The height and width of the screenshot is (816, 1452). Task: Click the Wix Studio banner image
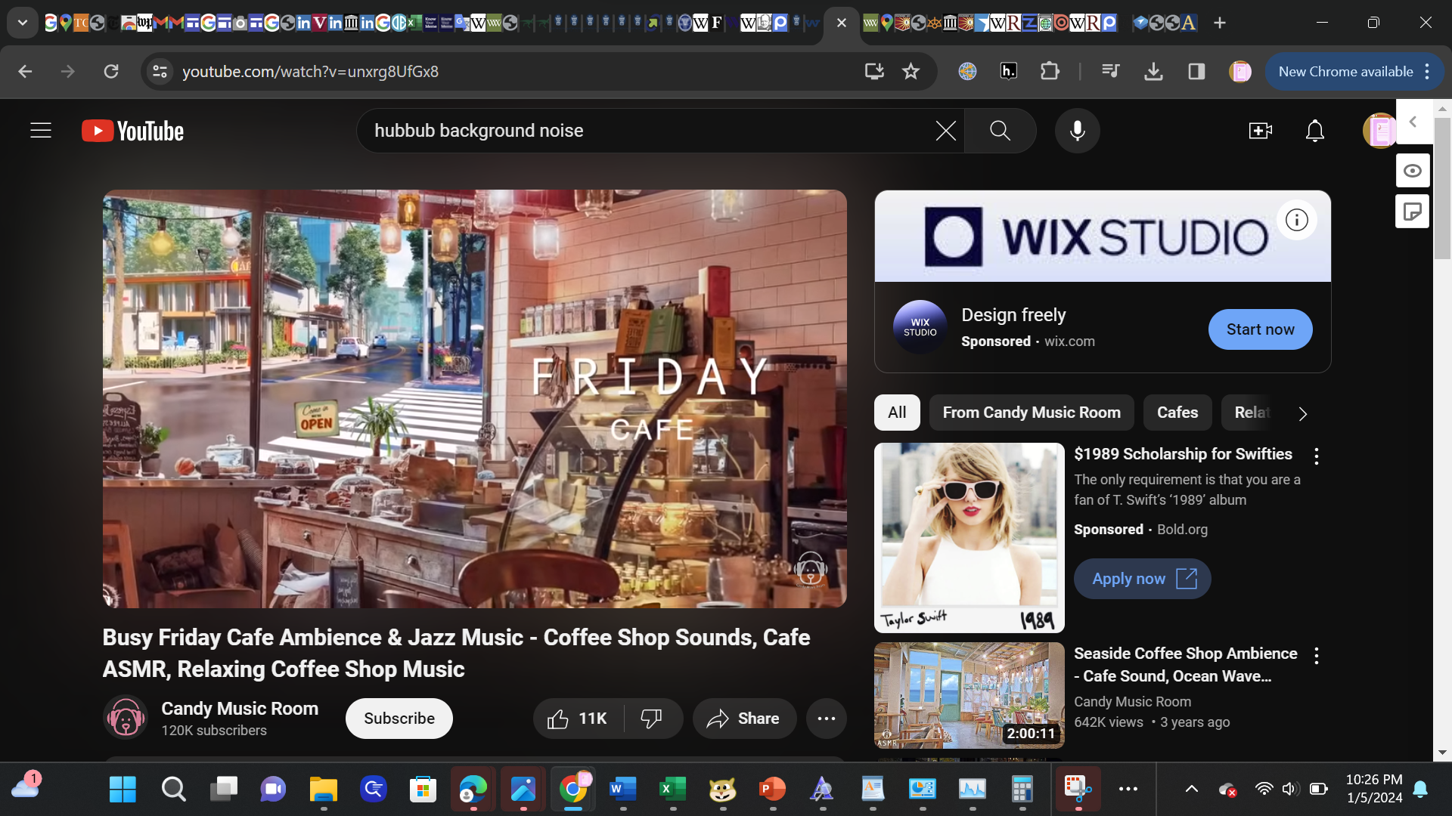click(1103, 236)
